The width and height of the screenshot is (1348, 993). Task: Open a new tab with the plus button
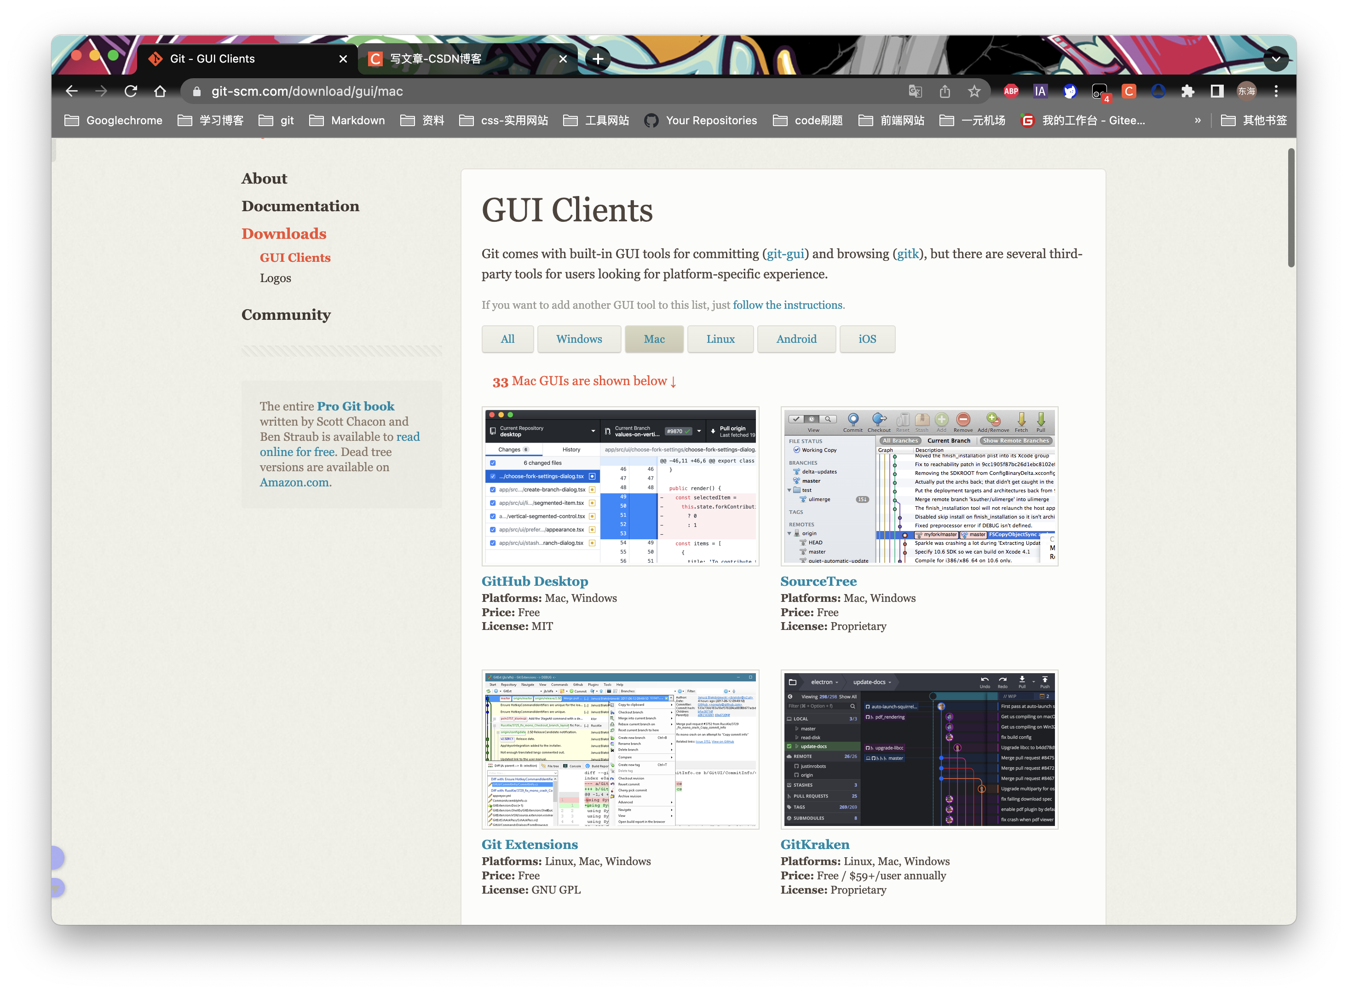598,59
